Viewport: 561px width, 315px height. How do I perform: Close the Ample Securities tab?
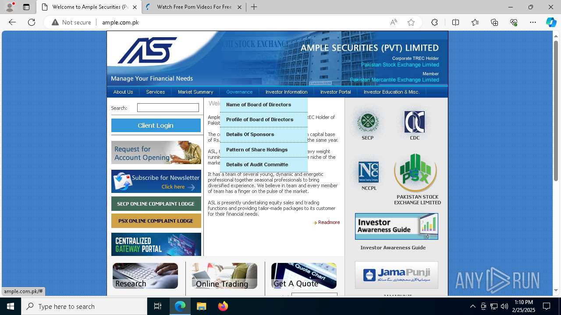135,7
